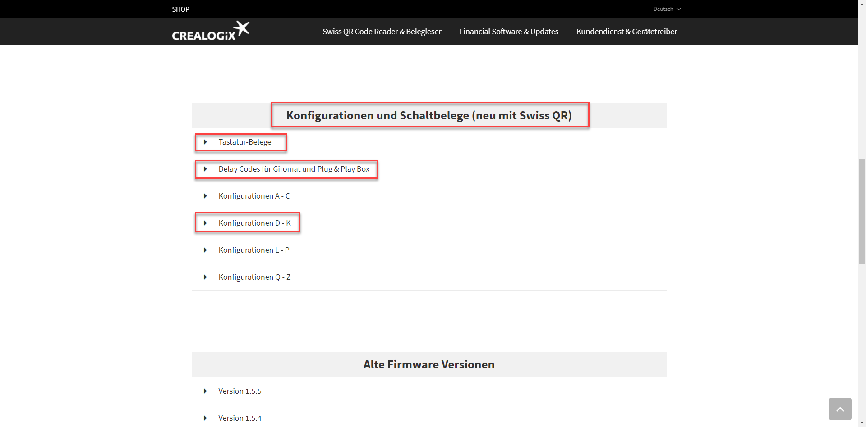This screenshot has height=427, width=866.
Task: Expand arrow beside Konfigurationen D - K
Action: [x=205, y=223]
